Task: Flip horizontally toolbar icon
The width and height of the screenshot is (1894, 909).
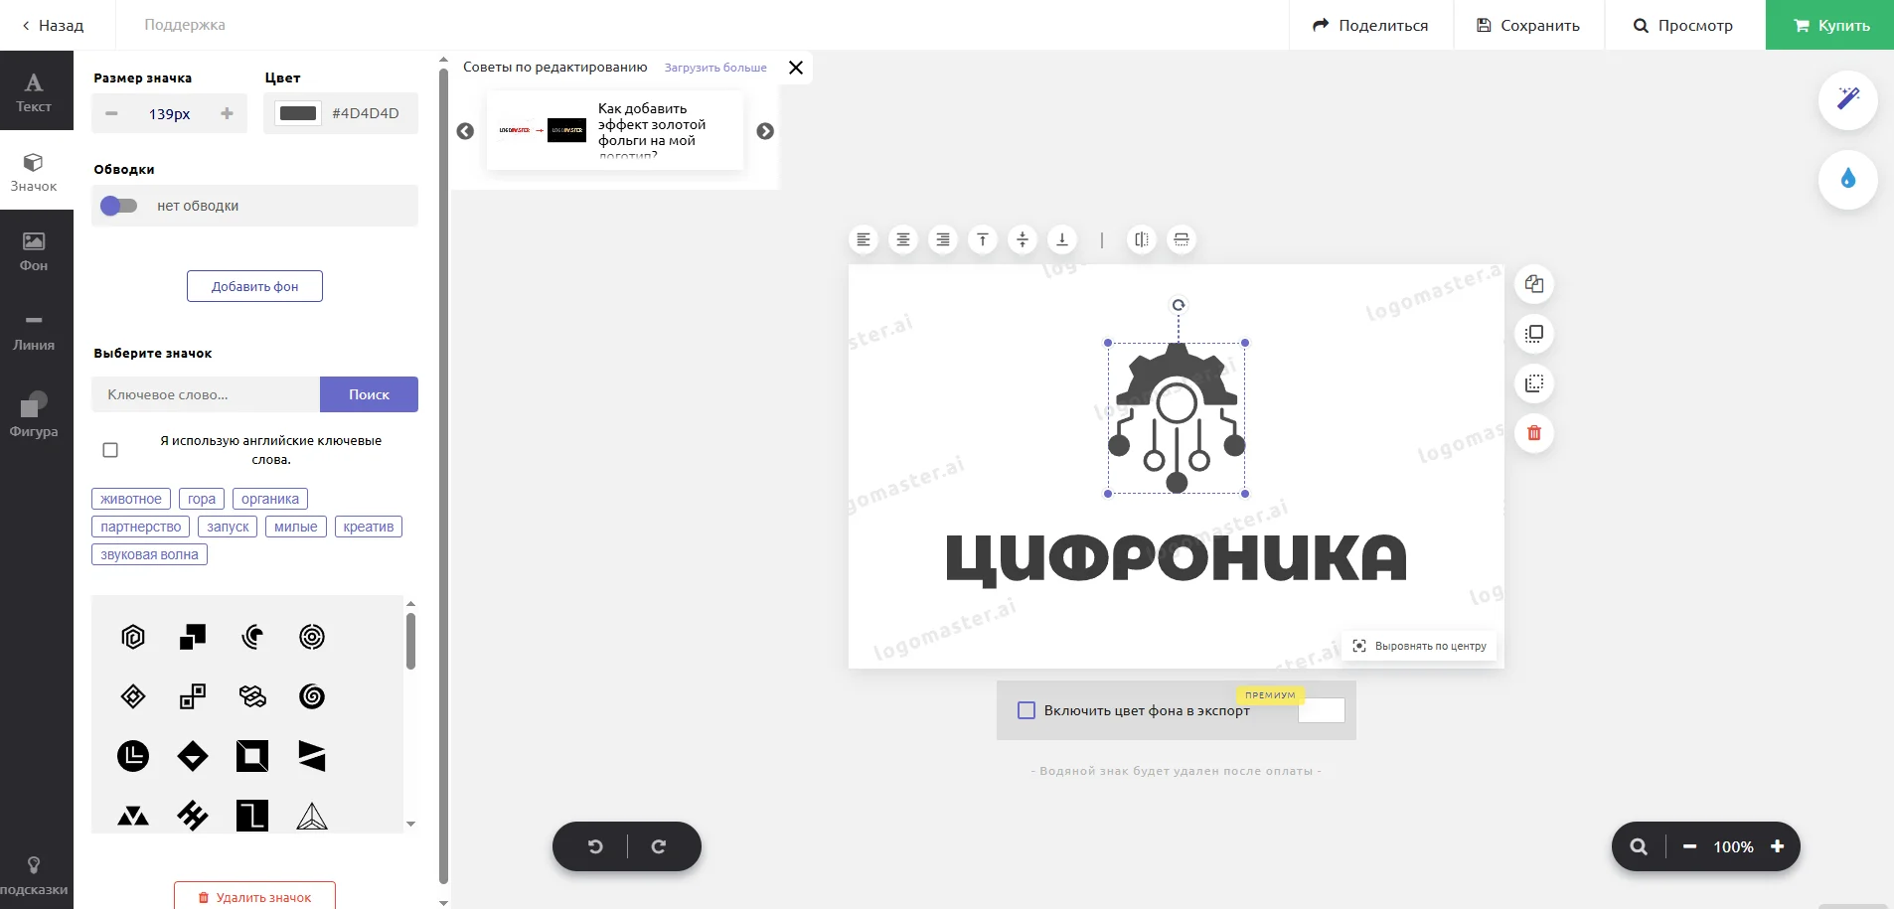Action: coord(1142,239)
